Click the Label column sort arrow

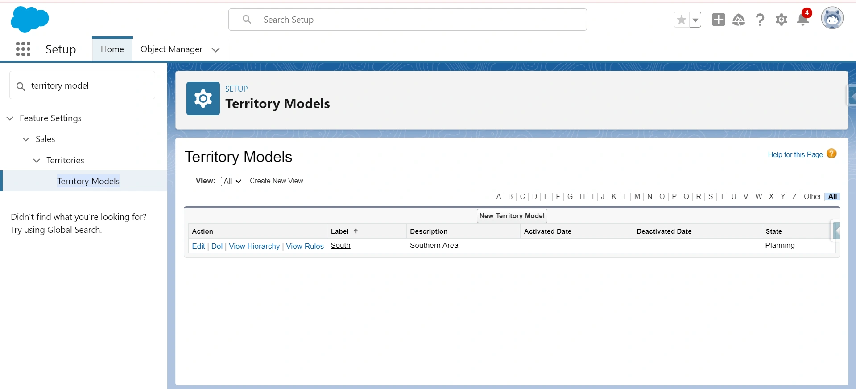pyautogui.click(x=356, y=231)
